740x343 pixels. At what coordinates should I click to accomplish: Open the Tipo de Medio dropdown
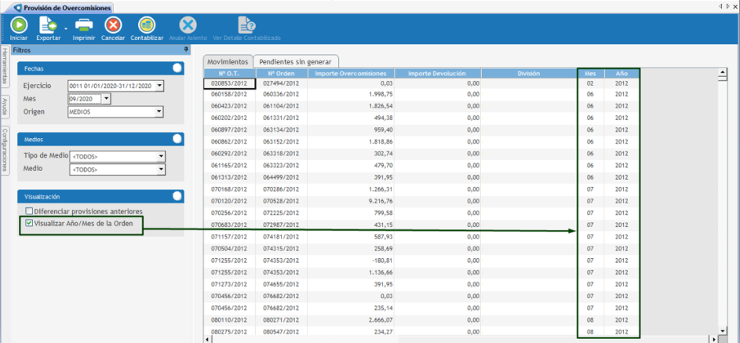(162, 156)
